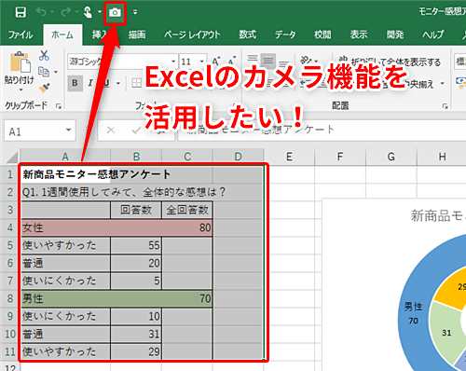Switch to the ページ レイアウト tab

click(x=192, y=34)
